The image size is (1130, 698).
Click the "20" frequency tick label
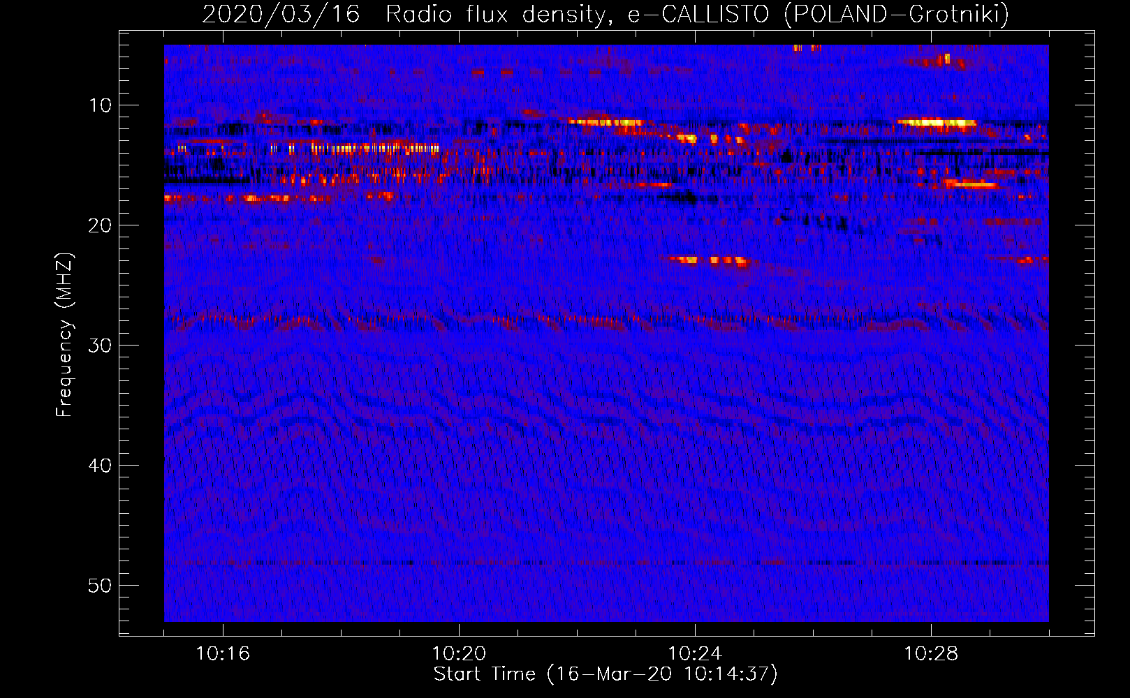pyautogui.click(x=100, y=225)
